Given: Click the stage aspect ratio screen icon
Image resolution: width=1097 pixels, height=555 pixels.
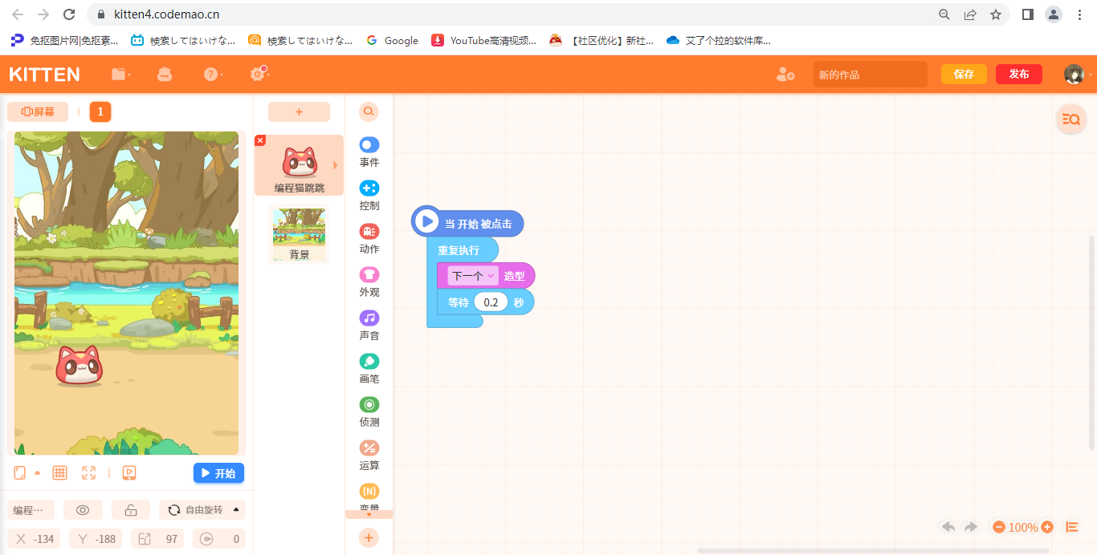Looking at the screenshot, I should 21,473.
